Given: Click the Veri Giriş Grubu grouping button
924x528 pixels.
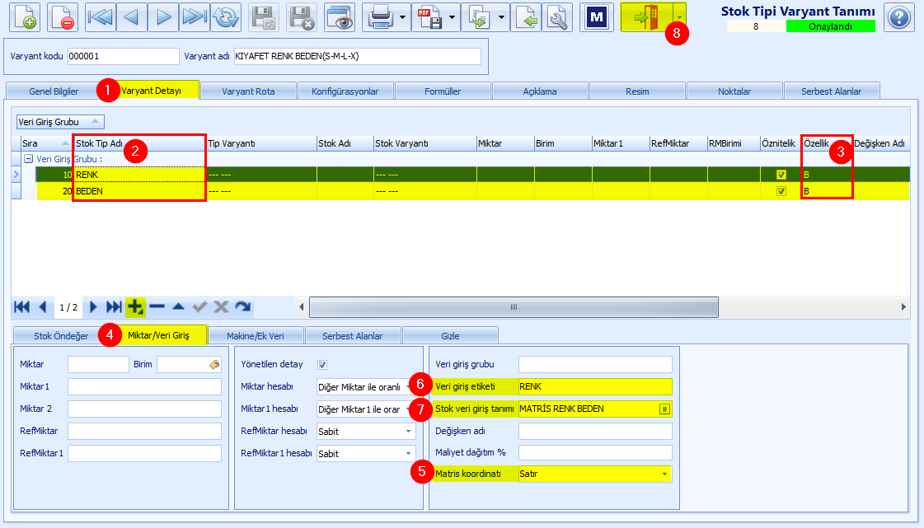Looking at the screenshot, I should (60, 122).
